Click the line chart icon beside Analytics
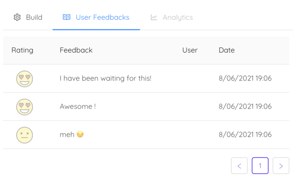This screenshot has width=307, height=188. click(x=154, y=18)
